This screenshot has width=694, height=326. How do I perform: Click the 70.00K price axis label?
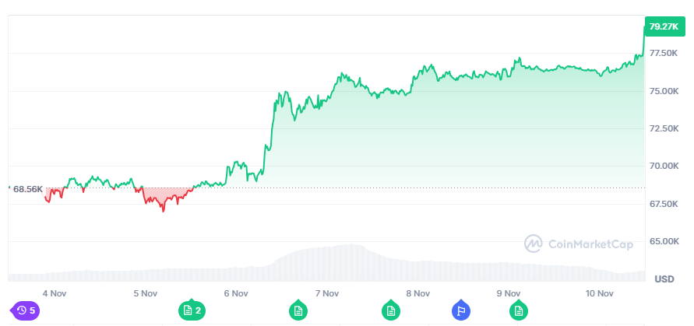coord(664,166)
